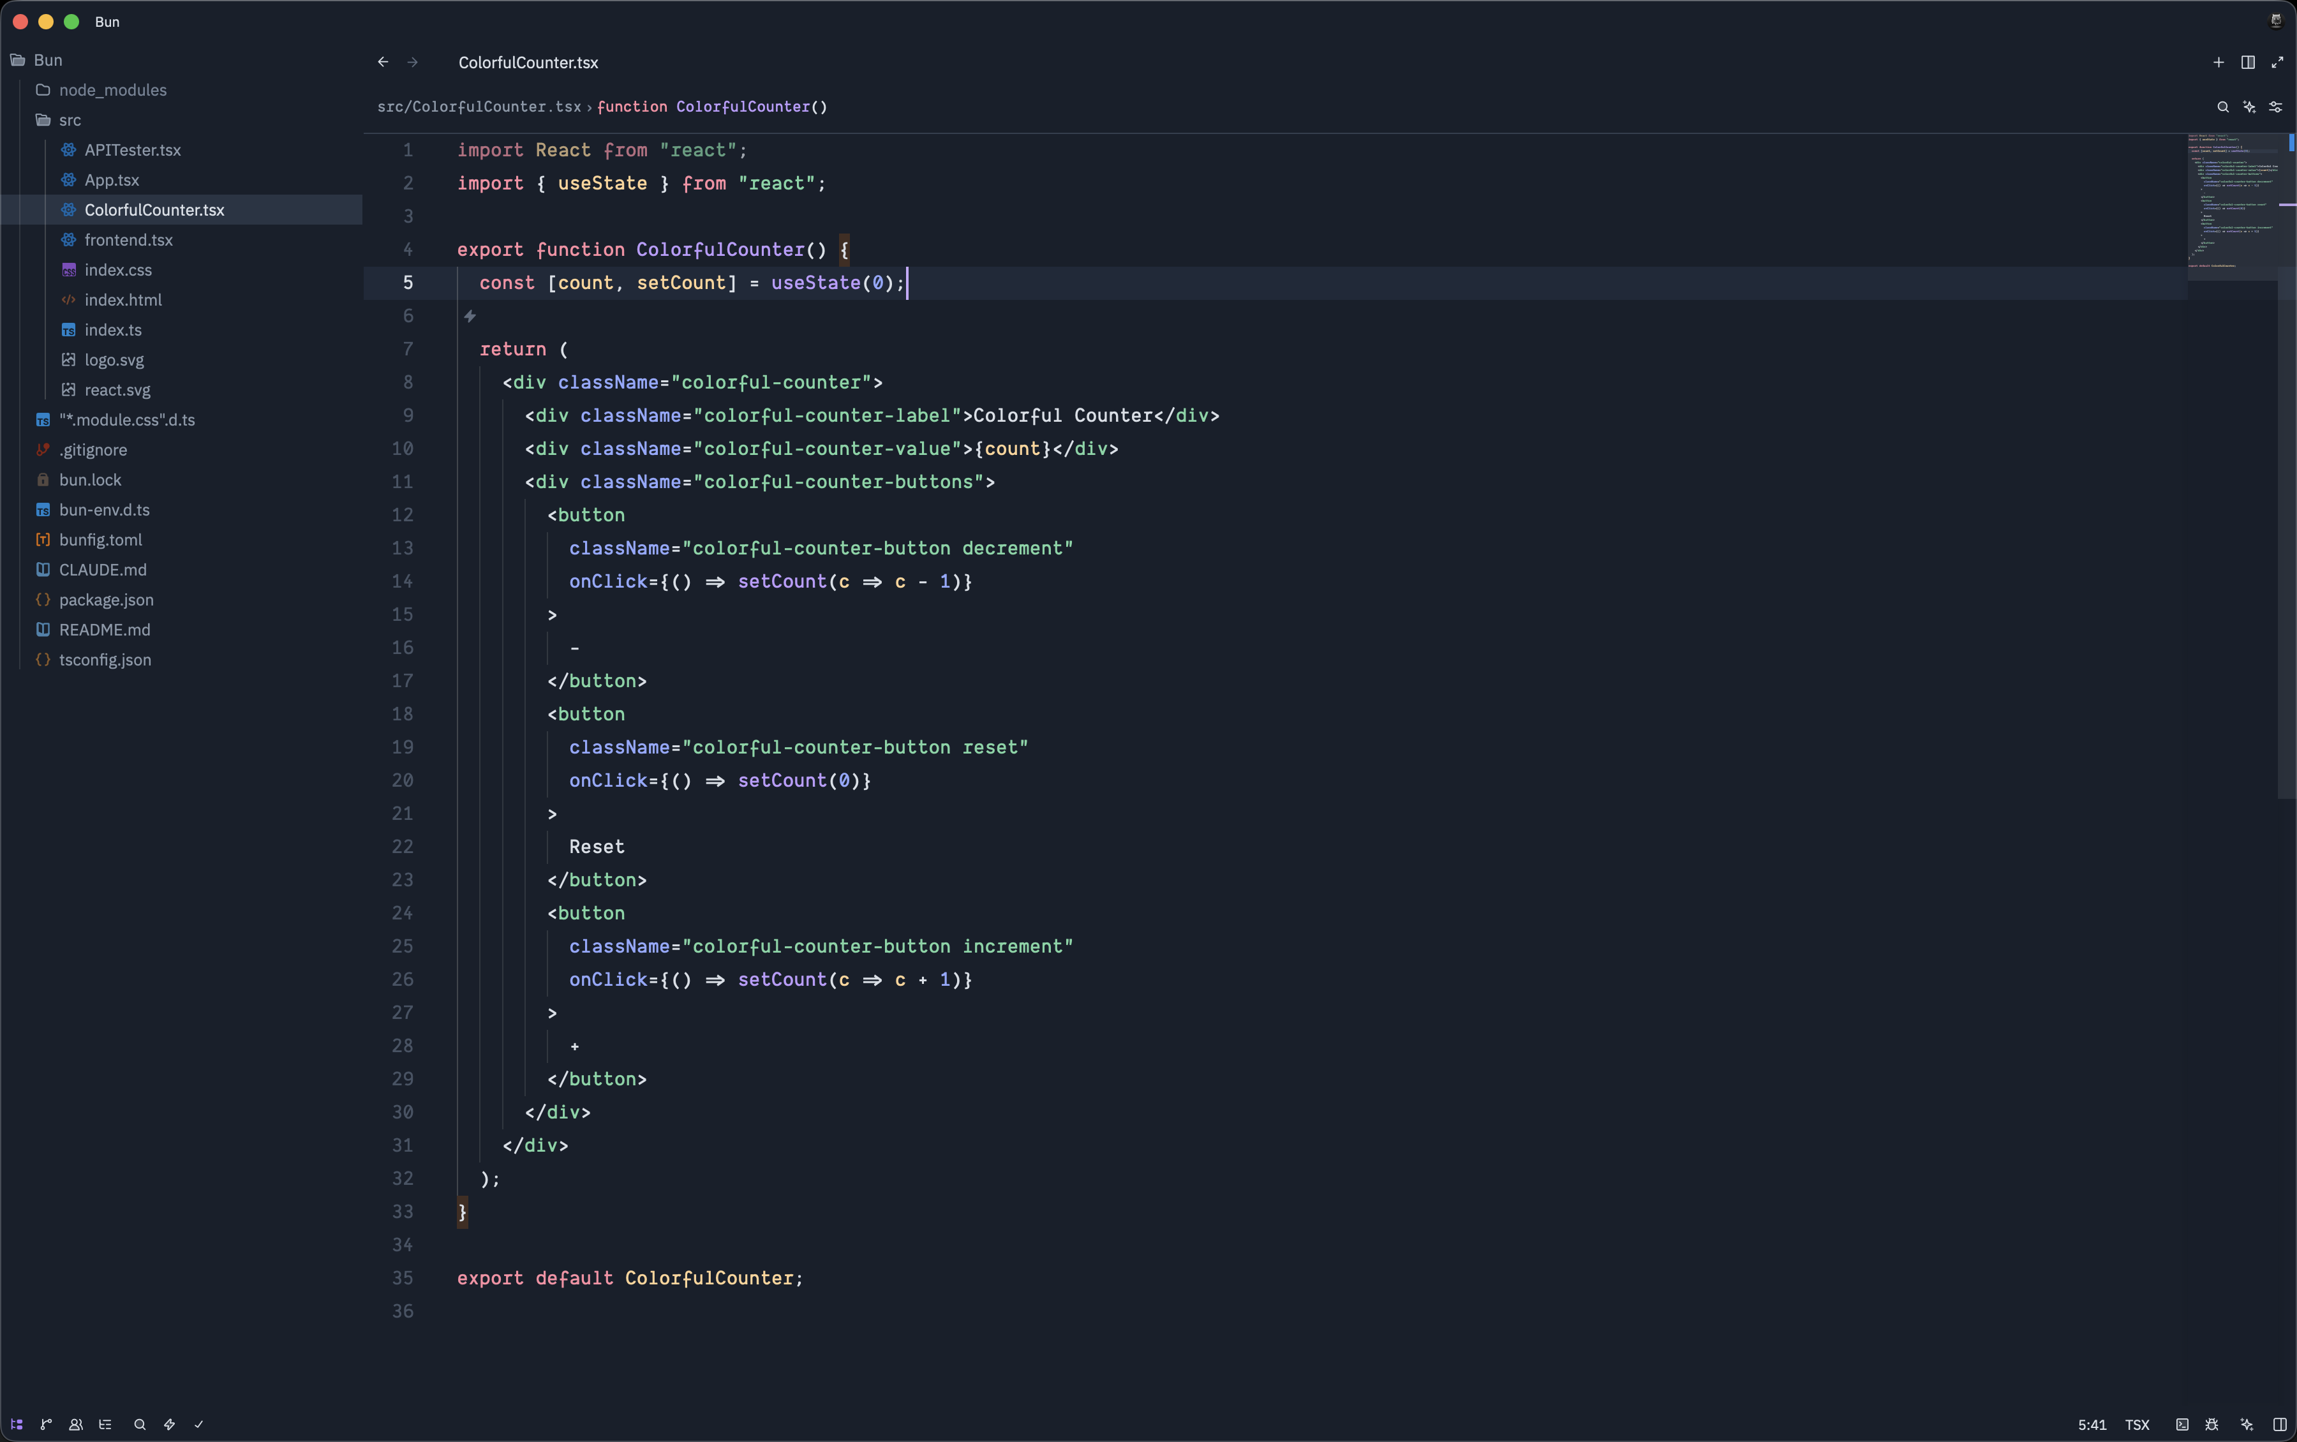Navigate forward with right arrow
This screenshot has width=2297, height=1442.
coord(413,62)
